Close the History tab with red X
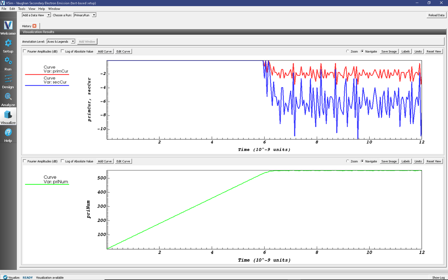This screenshot has height=280, width=448. pyautogui.click(x=34, y=26)
